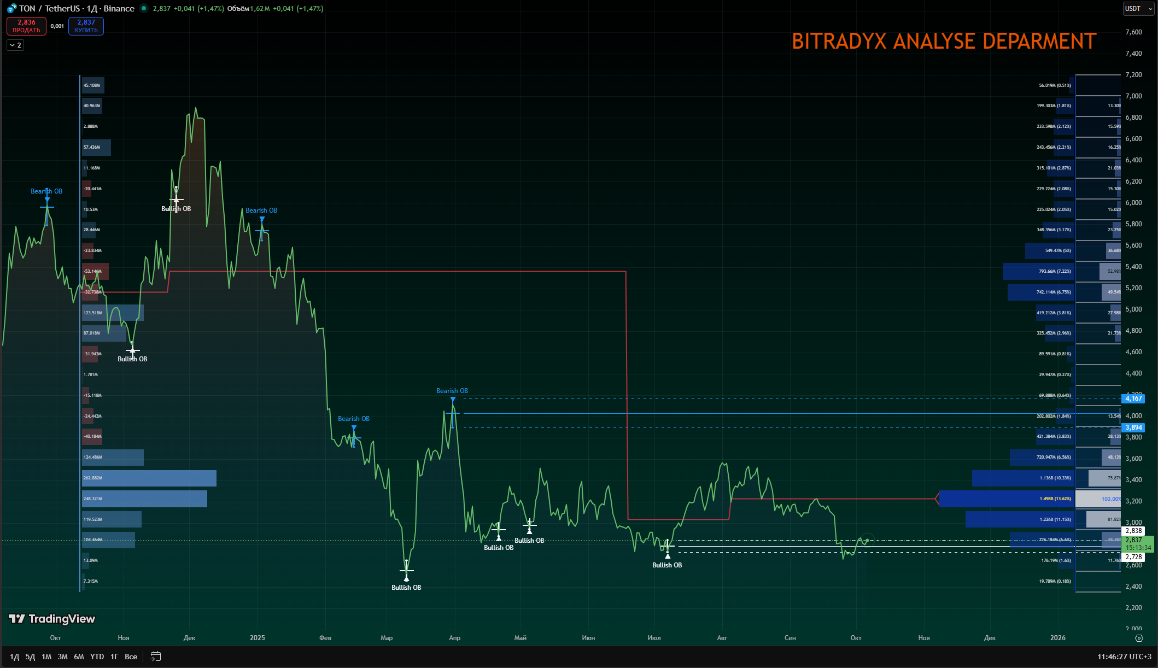Click the Bearish OB label in October 2024
1158x668 pixels.
pyautogui.click(x=46, y=191)
